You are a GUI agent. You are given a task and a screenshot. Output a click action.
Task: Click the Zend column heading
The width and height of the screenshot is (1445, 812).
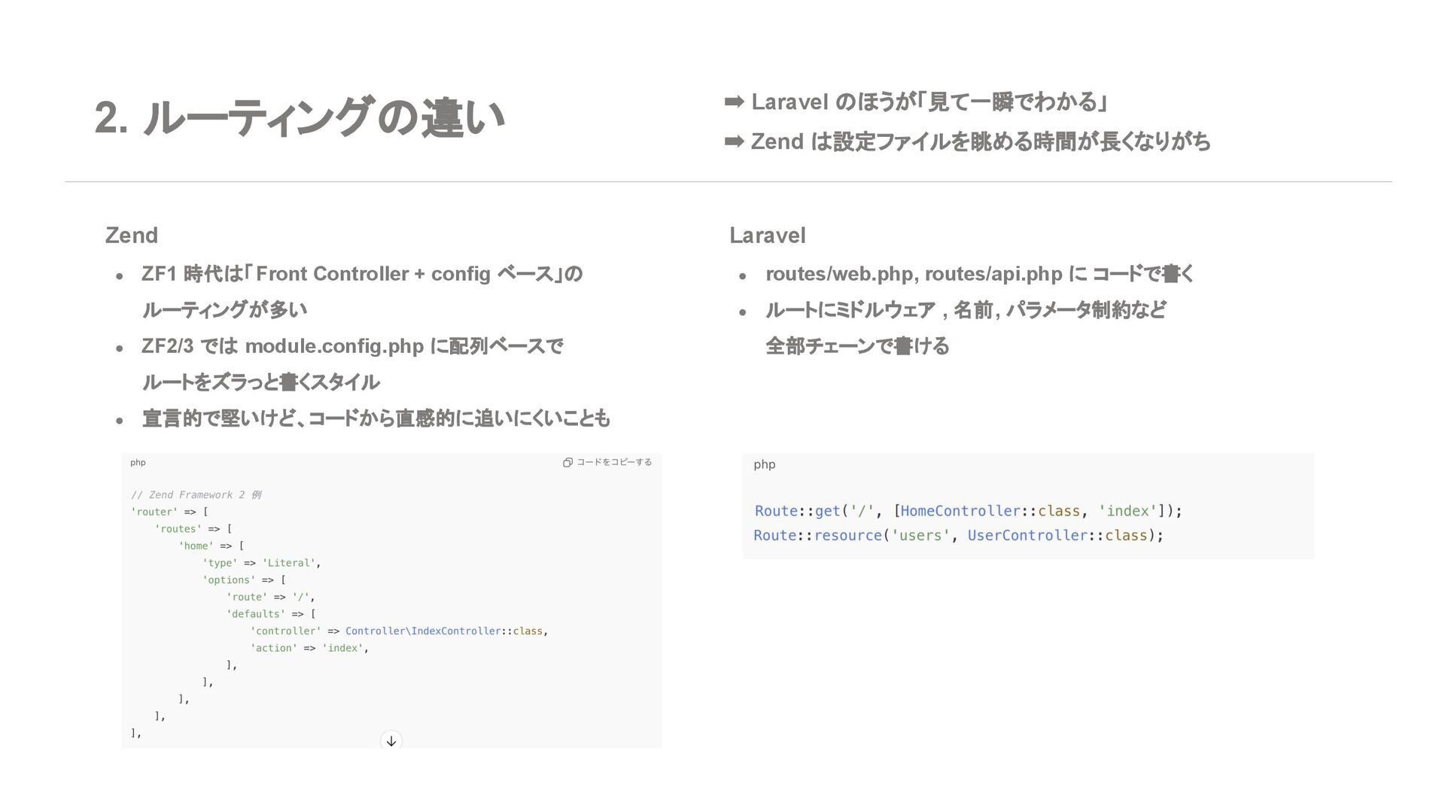132,236
